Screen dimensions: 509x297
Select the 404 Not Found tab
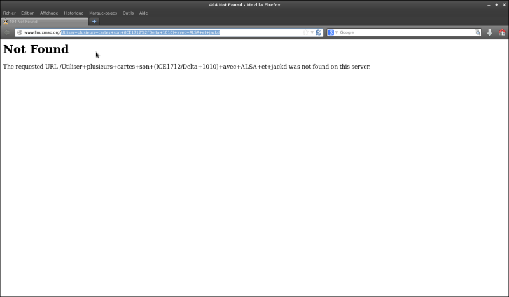point(45,22)
